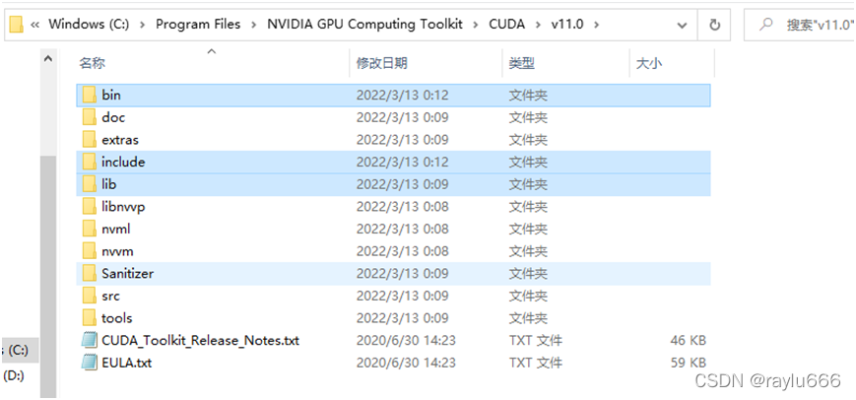The height and width of the screenshot is (400, 856).
Task: Click the extras folder icon
Action: (x=89, y=140)
